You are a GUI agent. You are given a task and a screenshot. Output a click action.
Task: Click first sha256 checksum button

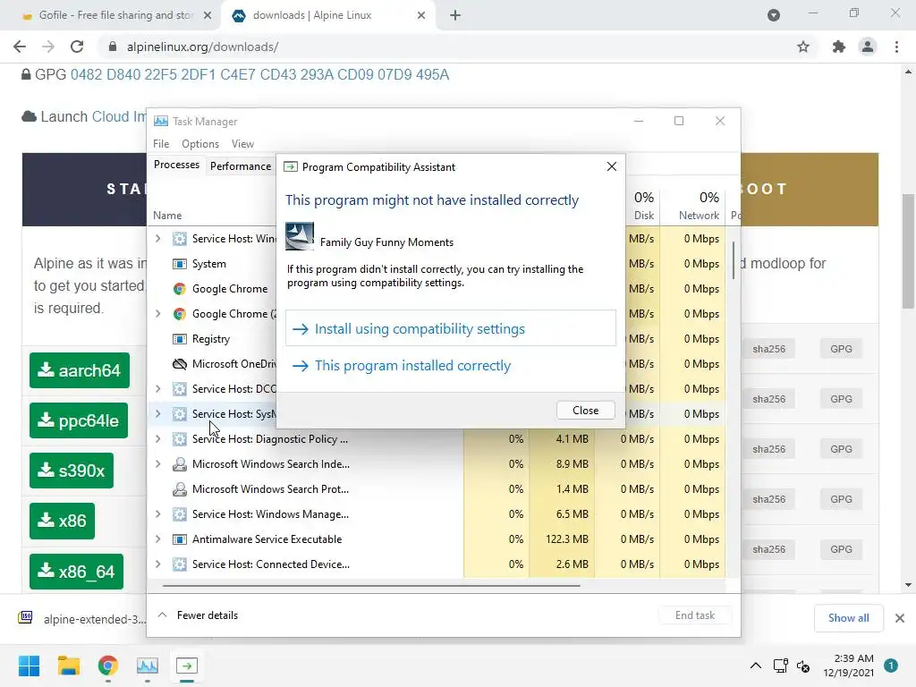point(768,349)
